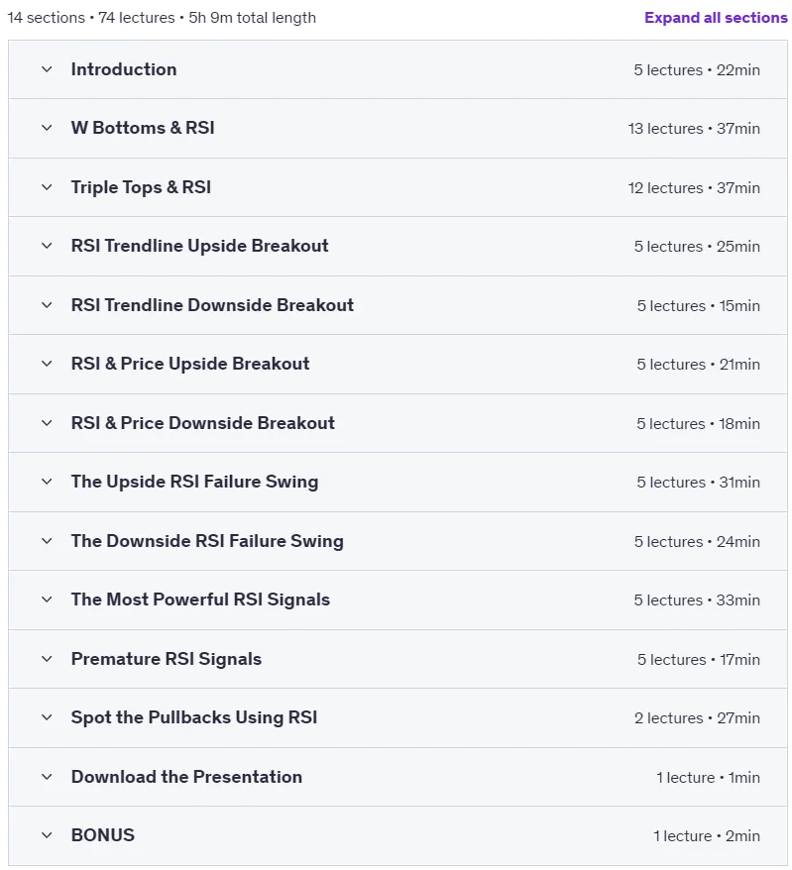Screen dimensions: 792x870
Task: Open The Upside RSI Failure Swing chevron
Action: (47, 482)
